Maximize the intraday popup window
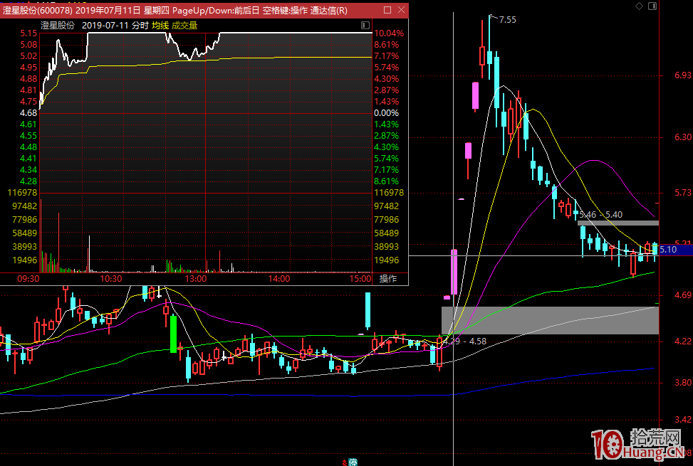The height and width of the screenshot is (466, 693). tap(387, 11)
